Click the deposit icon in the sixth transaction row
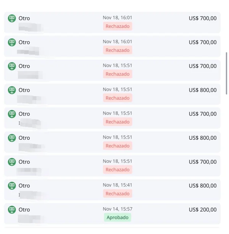 pyautogui.click(x=12, y=138)
